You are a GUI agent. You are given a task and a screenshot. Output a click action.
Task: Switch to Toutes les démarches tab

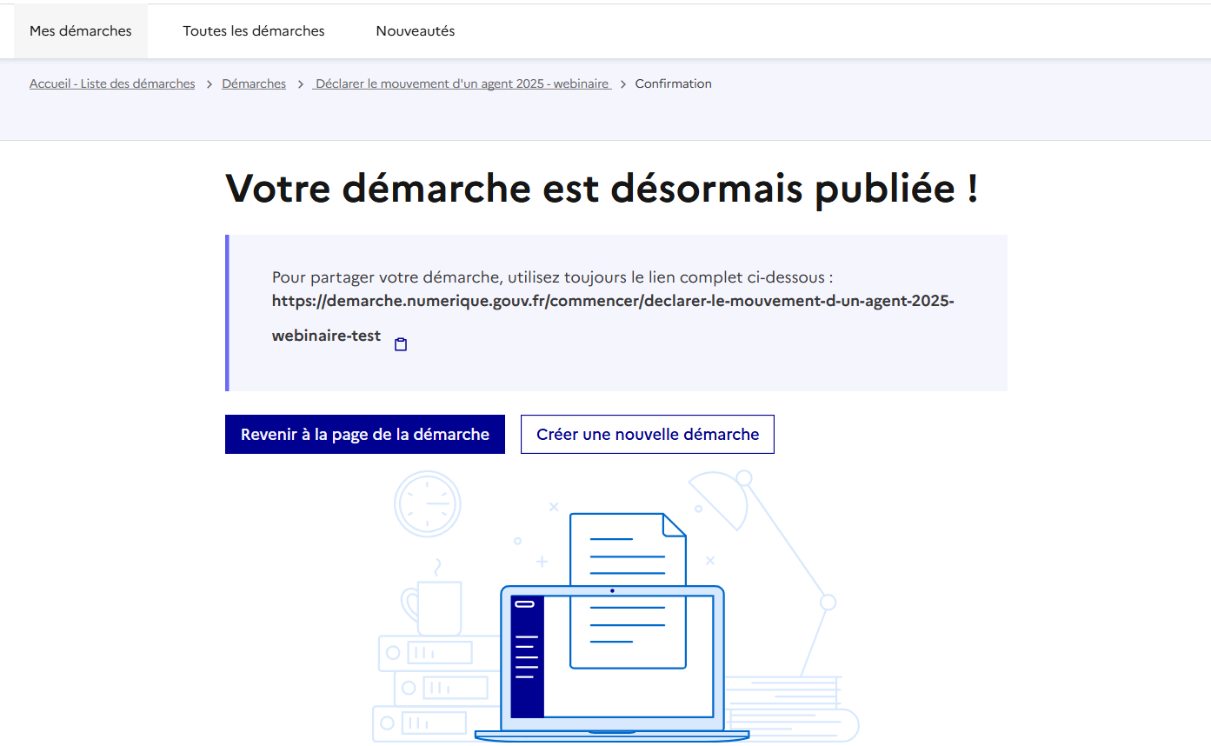pos(254,31)
